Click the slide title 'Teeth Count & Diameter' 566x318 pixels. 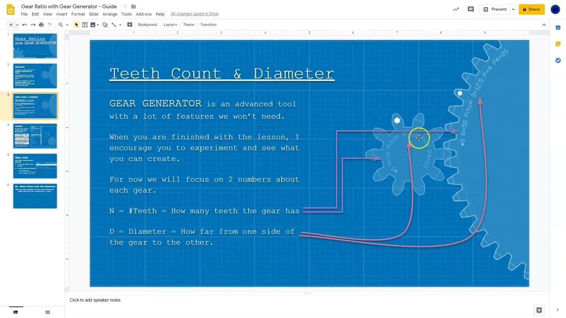point(222,73)
